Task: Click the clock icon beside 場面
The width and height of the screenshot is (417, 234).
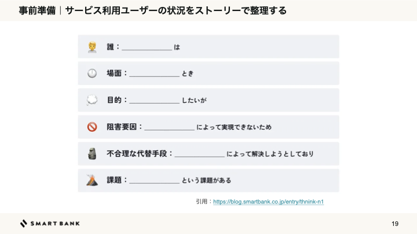Action: pyautogui.click(x=92, y=73)
